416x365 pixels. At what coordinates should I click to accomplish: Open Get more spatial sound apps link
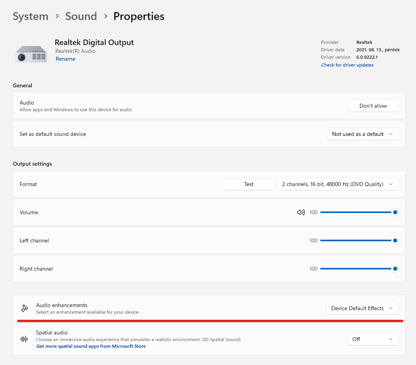point(91,346)
